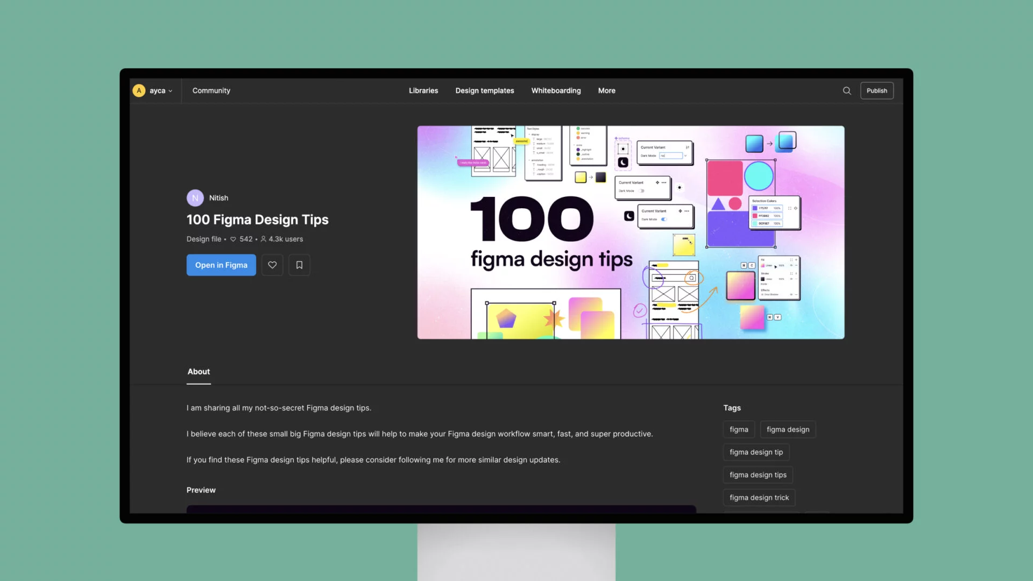Click the 'If you find these Figma design tips' sentence
This screenshot has height=581, width=1033.
373,460
